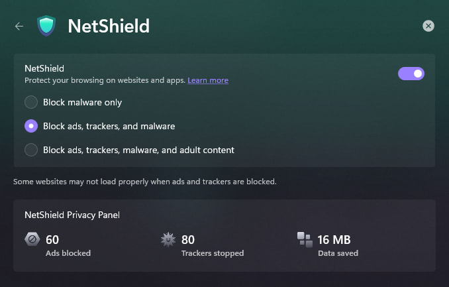Open the Learn more link
The height and width of the screenshot is (287, 449).
tap(208, 80)
